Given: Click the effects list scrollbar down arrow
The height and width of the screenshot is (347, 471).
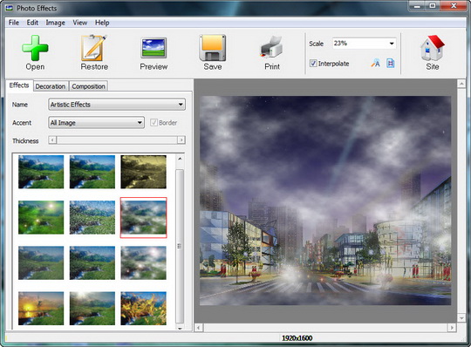Looking at the screenshot, I should click(x=180, y=328).
